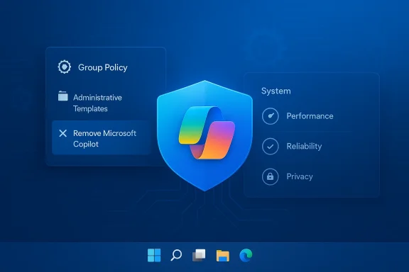Screen dimensions: 409x272
Task: Click the X icon beside Remove Microsoft Copilot
Action: click(63, 133)
